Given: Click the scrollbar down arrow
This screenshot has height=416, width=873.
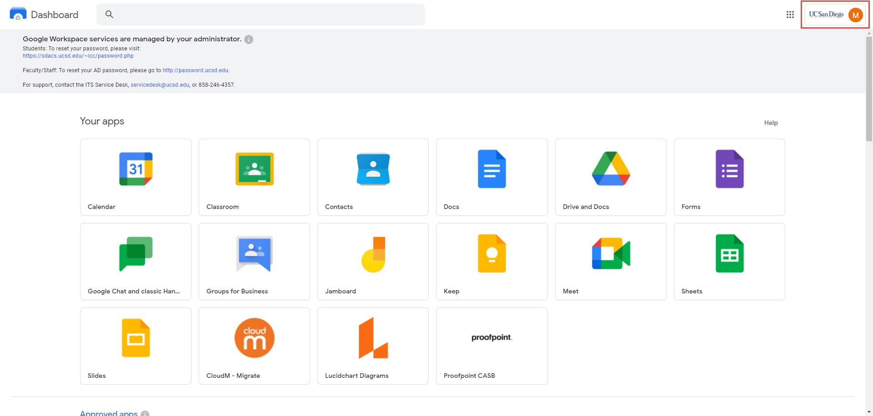Looking at the screenshot, I should tap(869, 412).
